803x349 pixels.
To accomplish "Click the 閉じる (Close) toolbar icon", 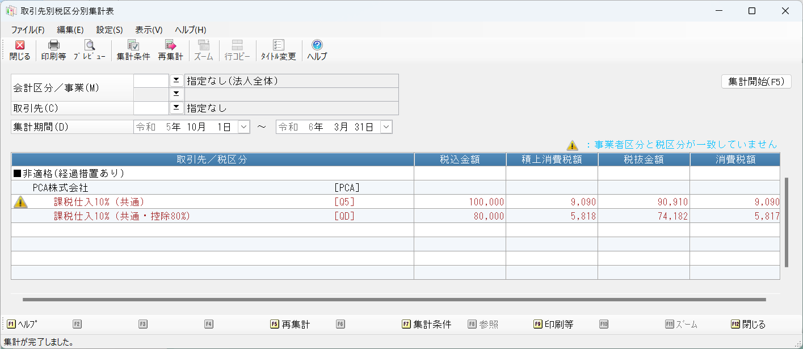I will point(20,50).
